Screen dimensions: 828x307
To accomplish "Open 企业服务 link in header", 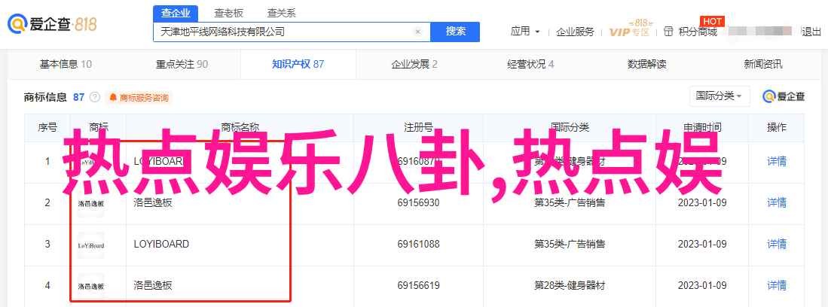I will pyautogui.click(x=575, y=32).
